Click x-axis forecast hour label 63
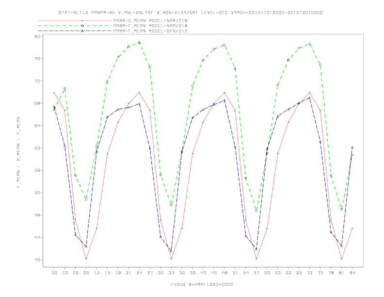Image resolution: width=384 pixels, height=297 pixels. pos(278,273)
